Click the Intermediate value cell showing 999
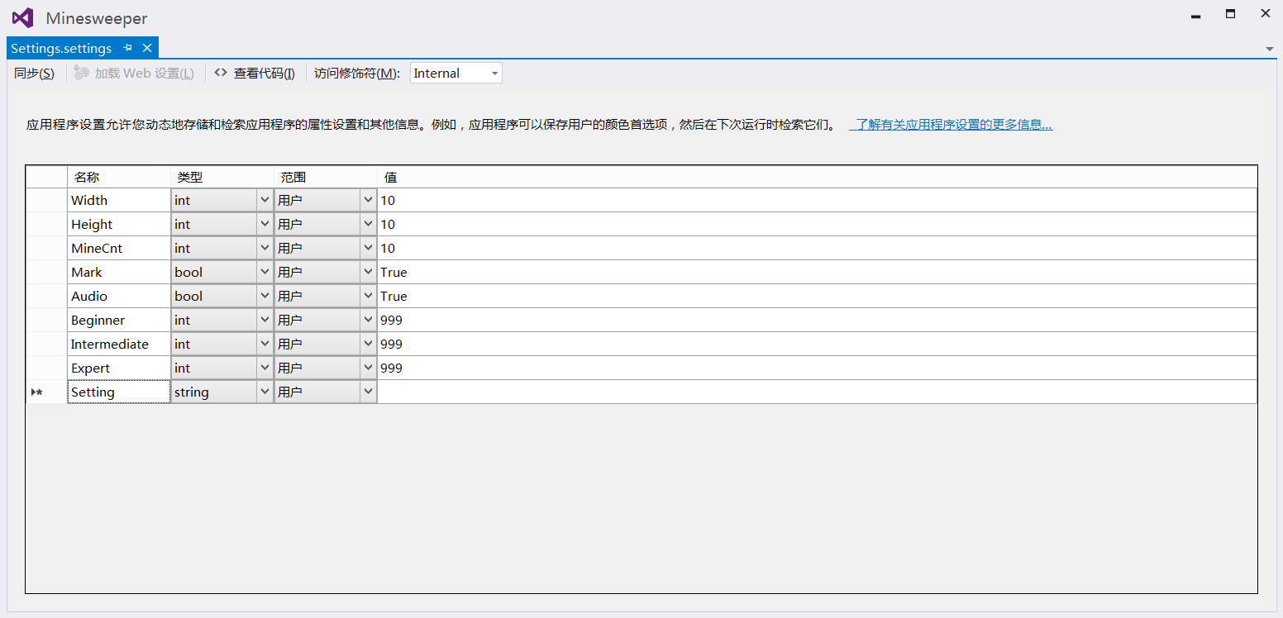The height and width of the screenshot is (618, 1283). pos(817,344)
